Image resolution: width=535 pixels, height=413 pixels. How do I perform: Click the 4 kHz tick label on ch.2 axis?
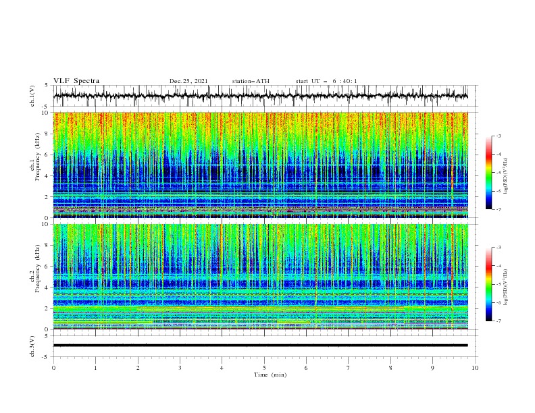pos(47,287)
